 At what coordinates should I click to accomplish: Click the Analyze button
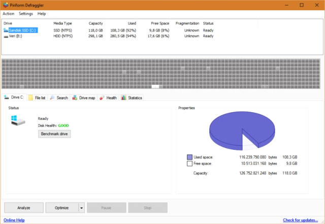point(24,208)
